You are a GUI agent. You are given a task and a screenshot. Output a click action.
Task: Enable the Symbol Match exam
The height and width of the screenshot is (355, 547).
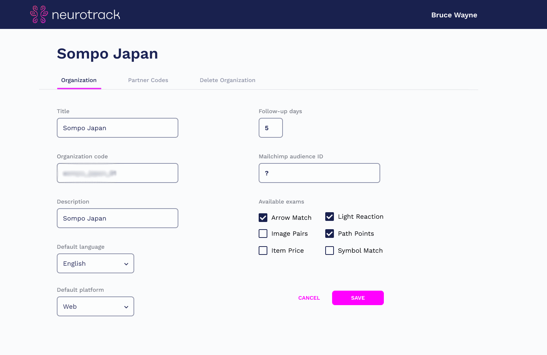[x=330, y=251]
